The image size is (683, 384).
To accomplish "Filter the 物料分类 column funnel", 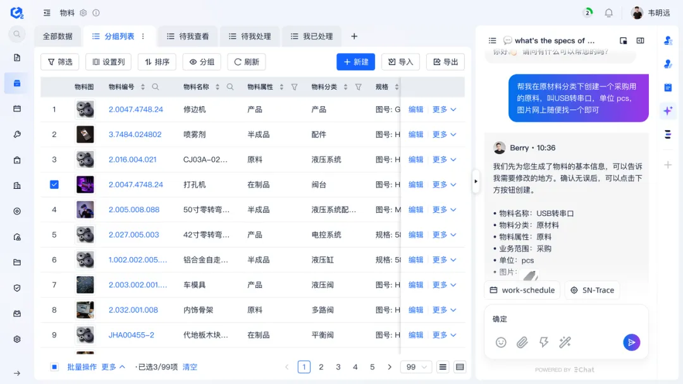I will (x=359, y=87).
